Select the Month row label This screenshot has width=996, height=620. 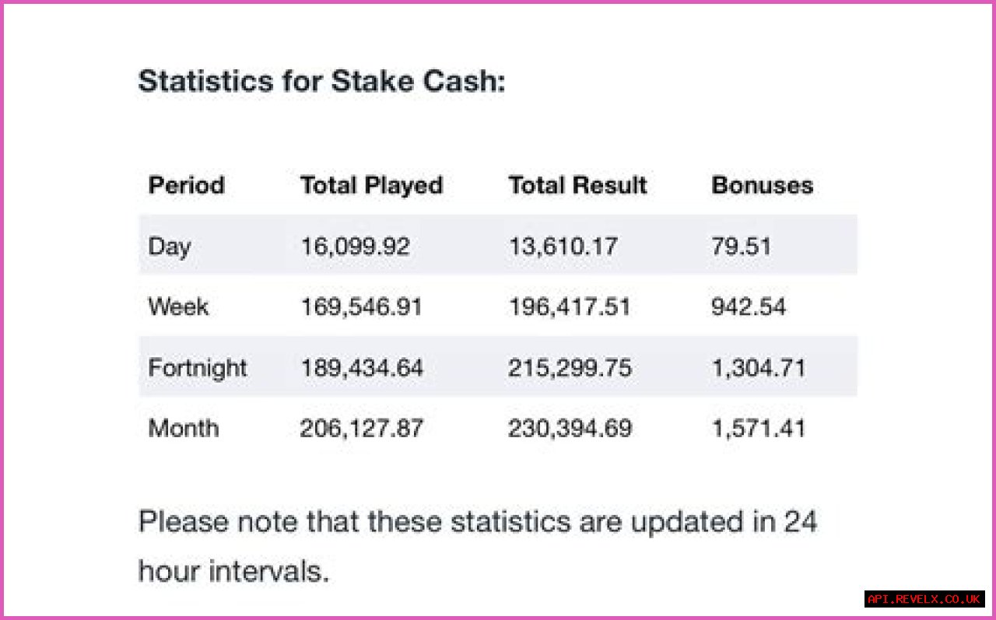184,428
